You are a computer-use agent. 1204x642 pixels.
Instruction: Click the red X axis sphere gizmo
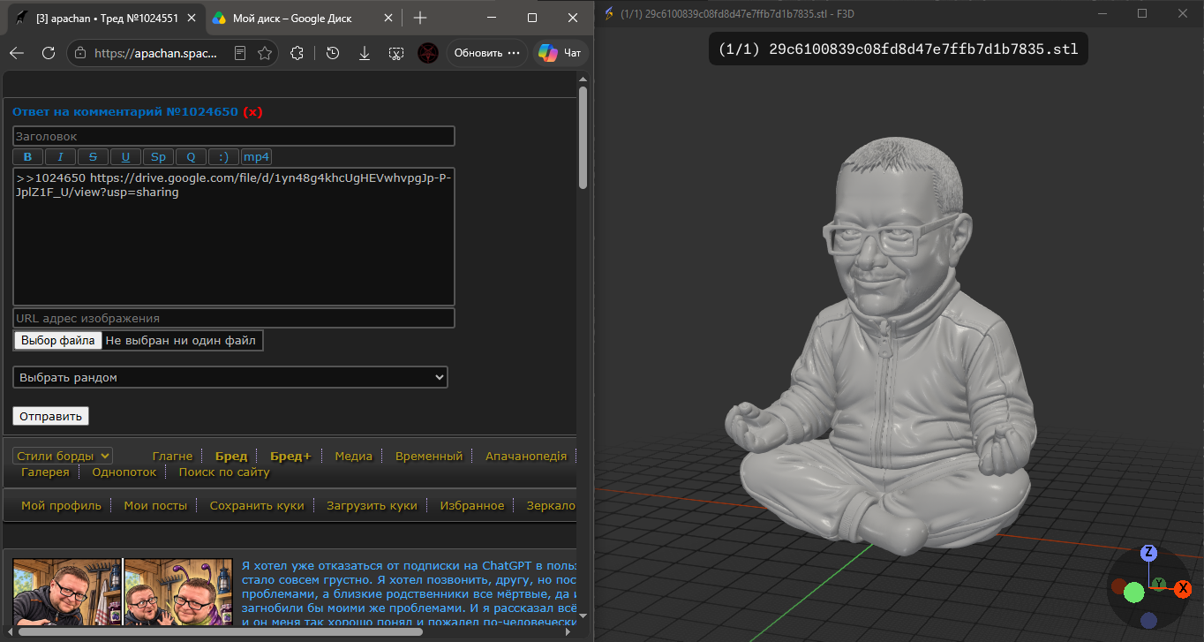coord(1184,588)
